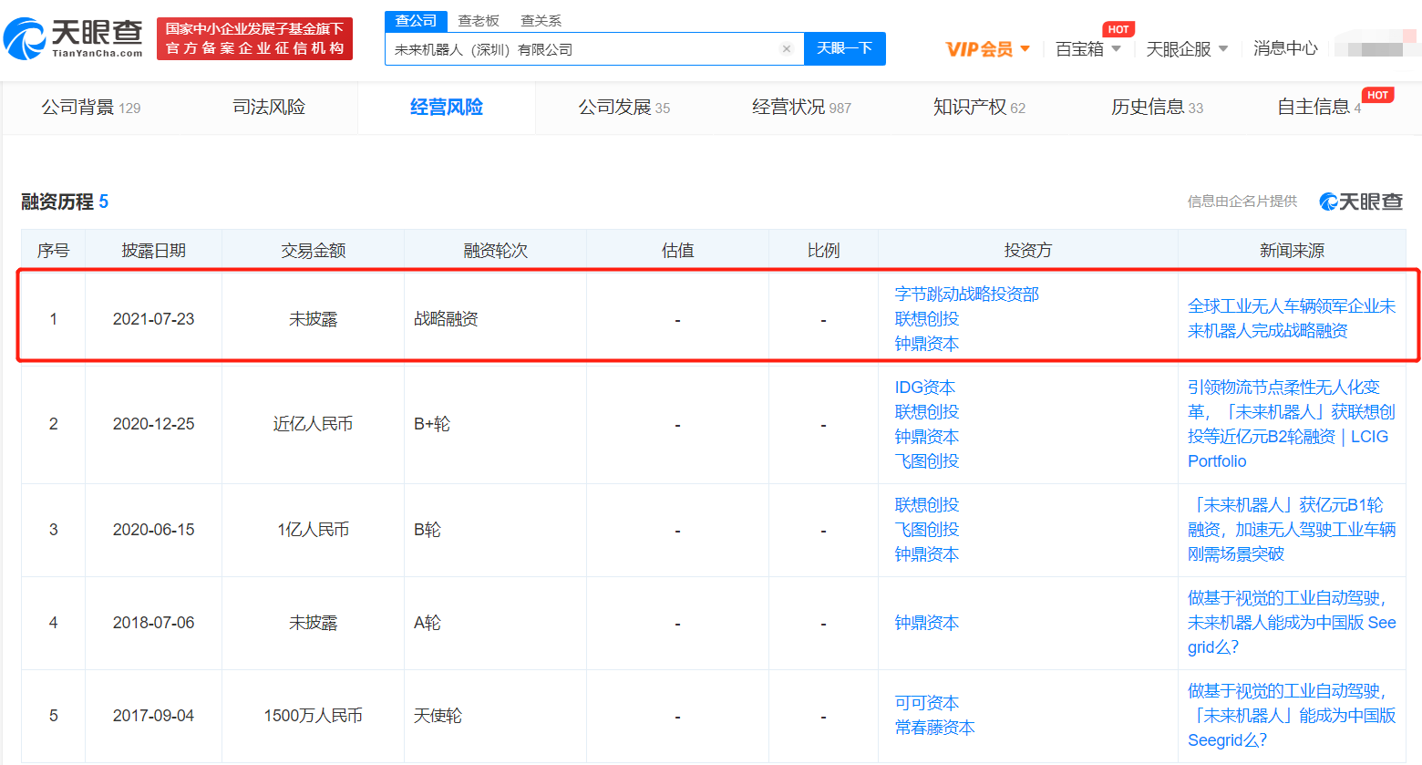
Task: Click the 融资历程 section heading
Action: (65, 202)
